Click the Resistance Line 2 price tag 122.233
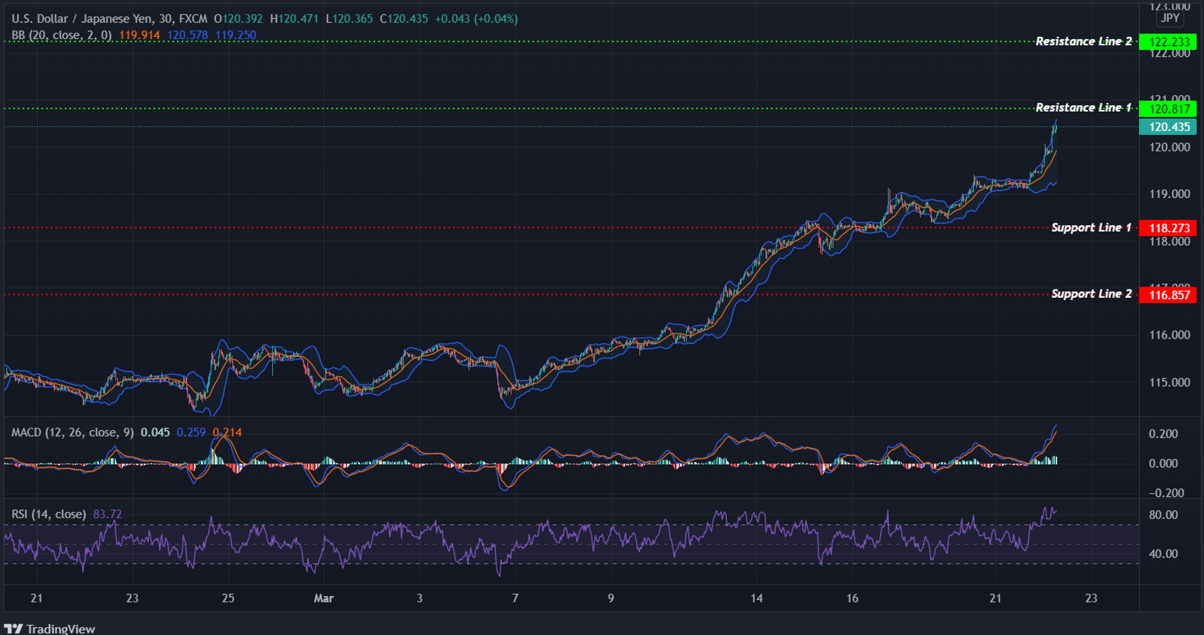1204x635 pixels. (1169, 41)
